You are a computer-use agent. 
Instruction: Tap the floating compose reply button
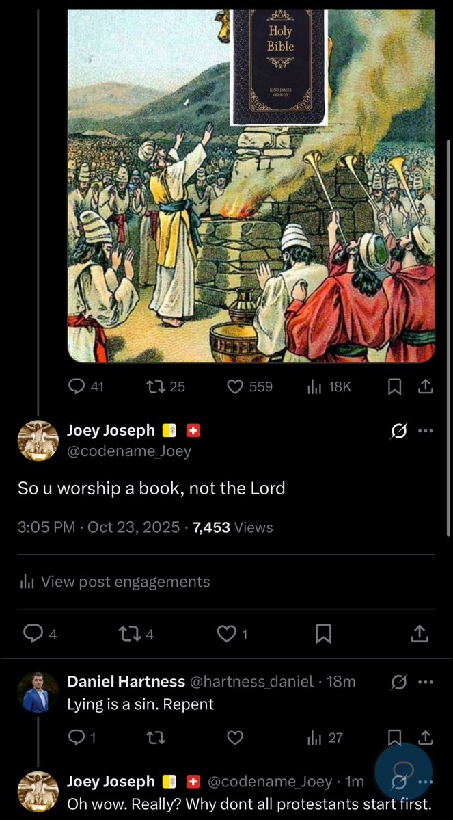pyautogui.click(x=403, y=771)
